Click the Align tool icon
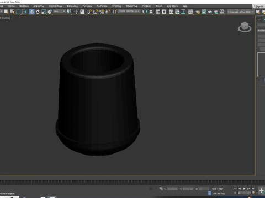The image size is (265, 198). point(151,12)
